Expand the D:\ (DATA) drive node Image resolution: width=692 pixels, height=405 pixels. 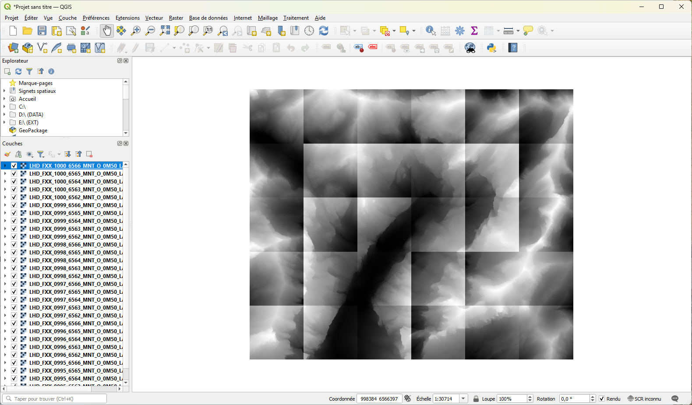(4, 115)
